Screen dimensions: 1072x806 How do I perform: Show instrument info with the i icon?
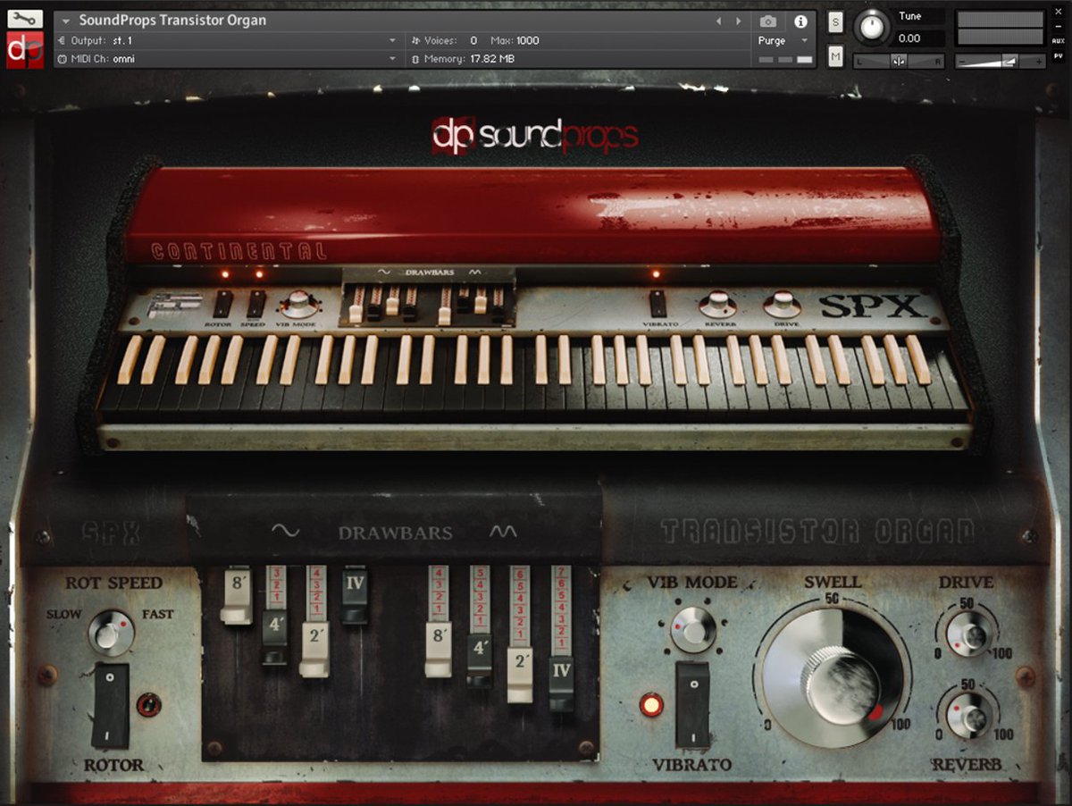(x=800, y=21)
